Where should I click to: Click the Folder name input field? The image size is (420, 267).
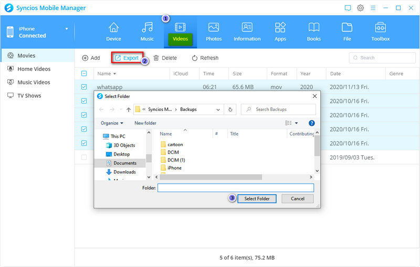235,187
